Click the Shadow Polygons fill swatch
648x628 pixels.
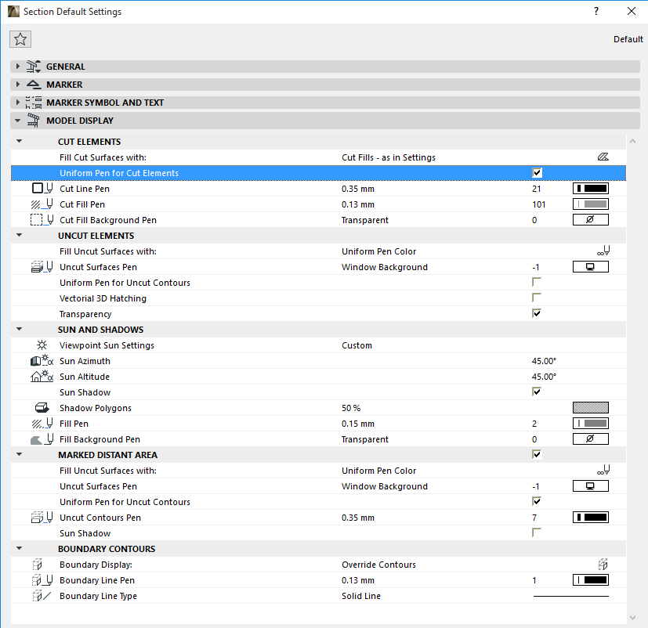[x=591, y=407]
